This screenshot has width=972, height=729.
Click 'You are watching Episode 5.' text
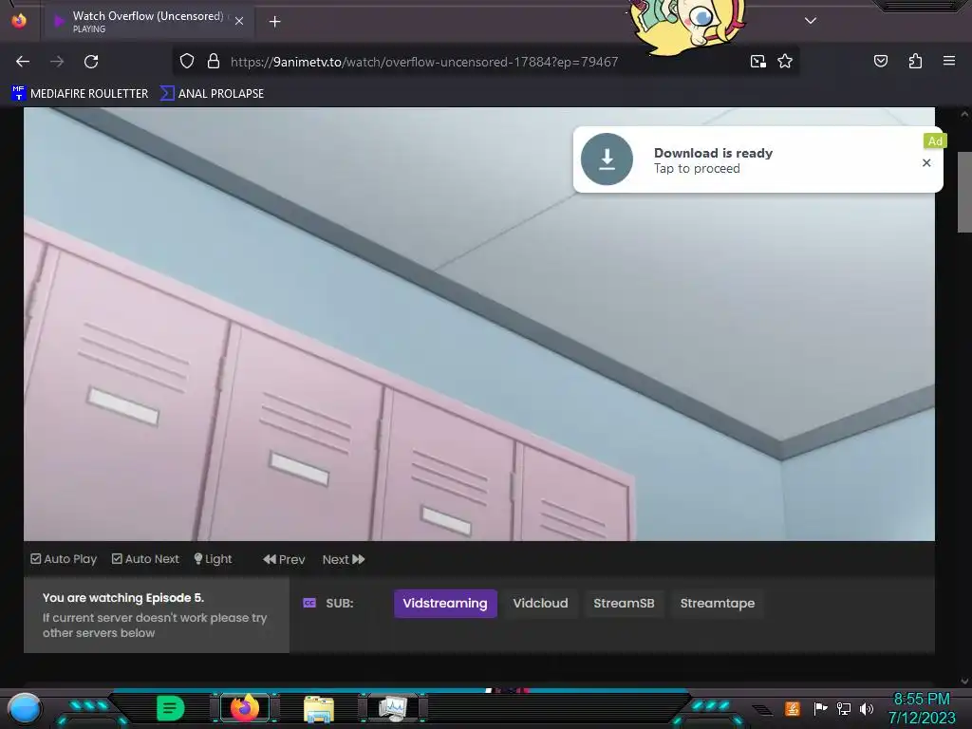(x=122, y=598)
